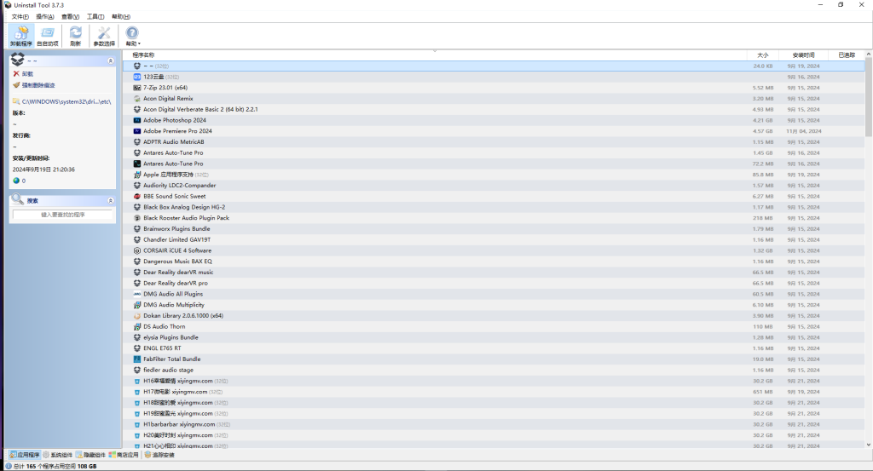
Task: Click the FabFilter Total Bundle icon
Action: pos(137,359)
